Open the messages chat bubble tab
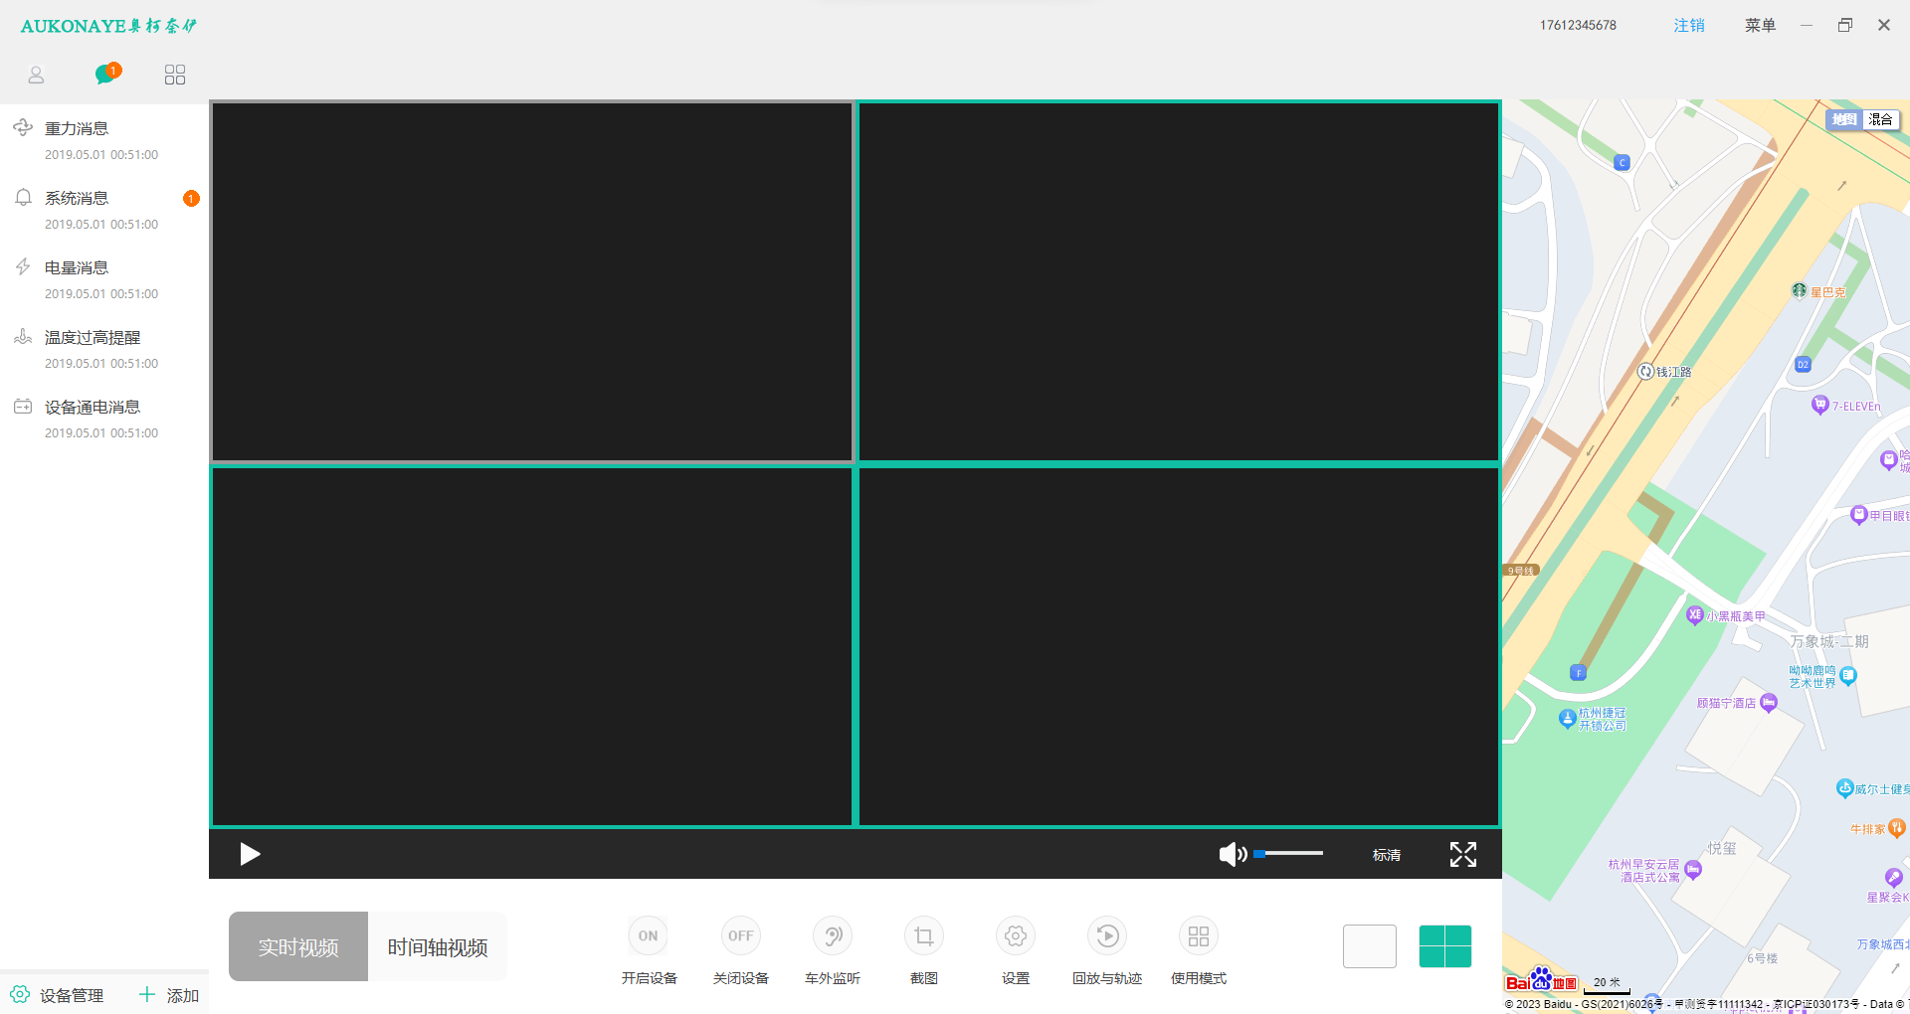Screen dimensions: 1910x1014 coord(107,74)
